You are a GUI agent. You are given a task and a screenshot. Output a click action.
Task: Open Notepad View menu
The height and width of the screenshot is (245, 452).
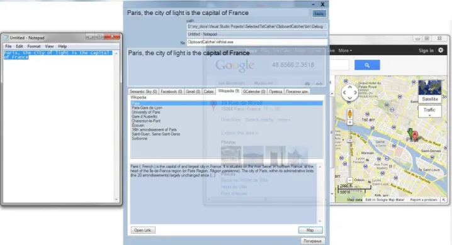pyautogui.click(x=49, y=46)
